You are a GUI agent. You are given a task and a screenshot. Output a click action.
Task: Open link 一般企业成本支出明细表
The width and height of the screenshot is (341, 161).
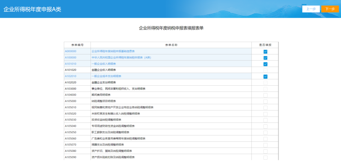point(106,76)
